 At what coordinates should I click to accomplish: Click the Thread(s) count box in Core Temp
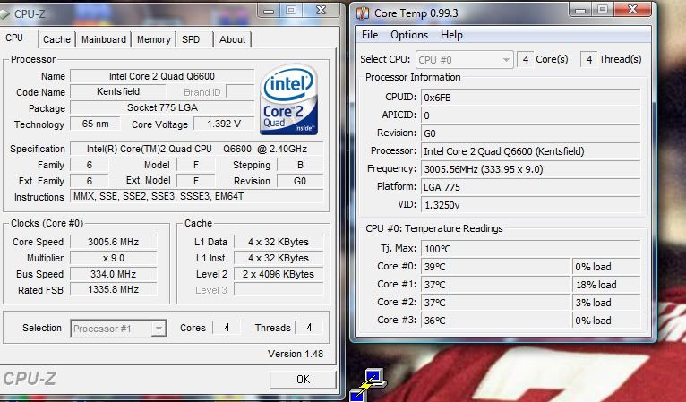click(589, 59)
